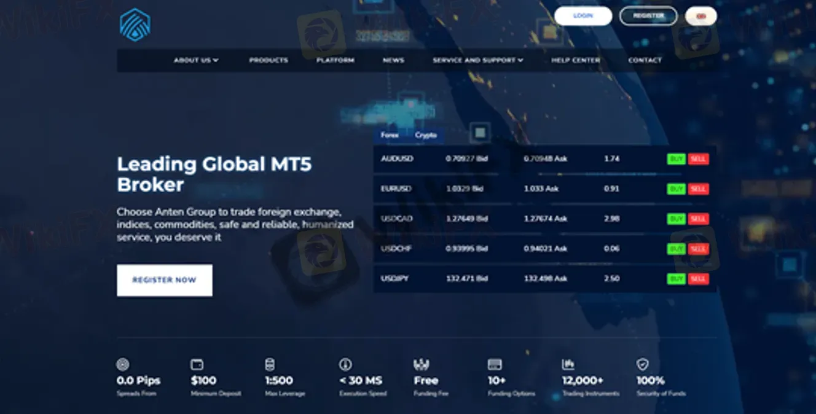Click the wallet icon for $100 deposit

[197, 364]
